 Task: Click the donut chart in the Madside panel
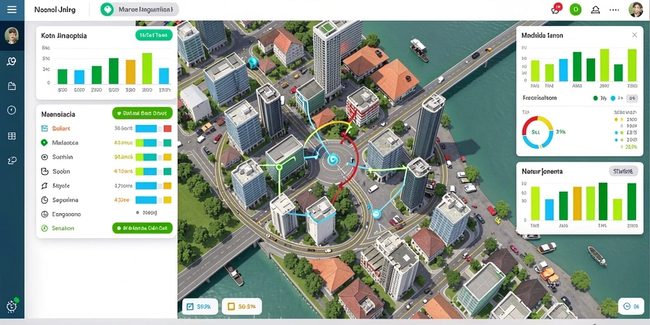pos(537,132)
